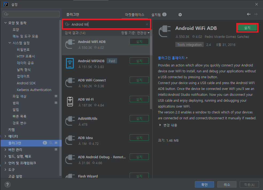Switch to the 설치됨 tab
The width and height of the screenshot is (263, 190).
(x=159, y=15)
